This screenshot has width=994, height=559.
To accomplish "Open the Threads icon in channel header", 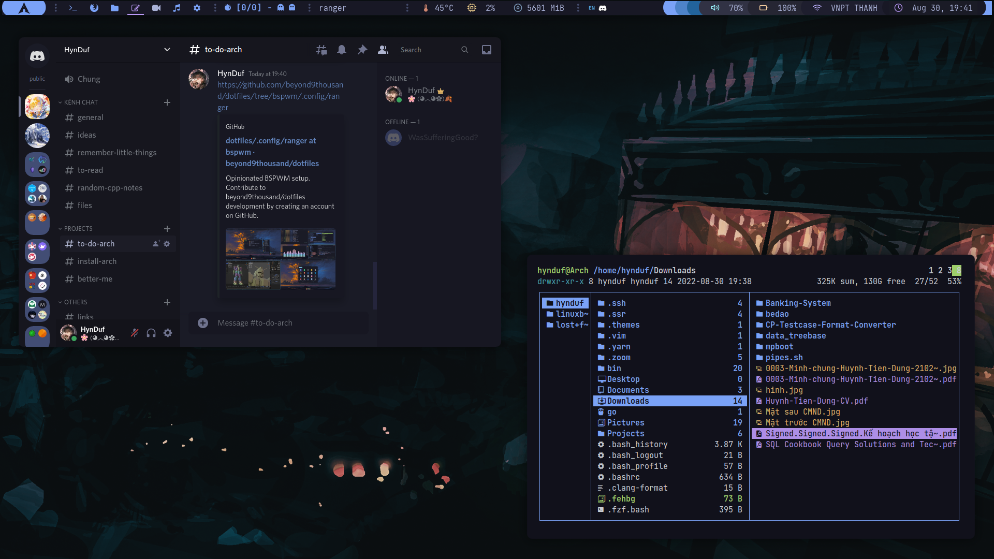I will [x=321, y=50].
